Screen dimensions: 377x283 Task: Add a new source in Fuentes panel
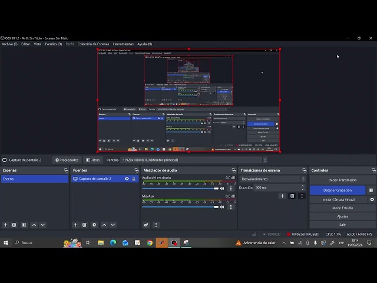[x=75, y=225]
